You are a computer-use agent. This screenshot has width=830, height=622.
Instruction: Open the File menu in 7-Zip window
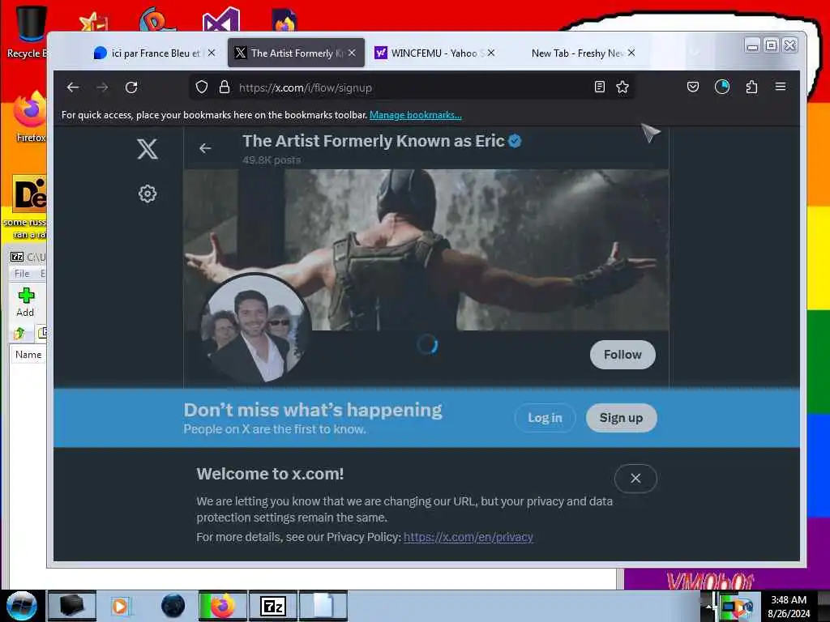(x=22, y=274)
